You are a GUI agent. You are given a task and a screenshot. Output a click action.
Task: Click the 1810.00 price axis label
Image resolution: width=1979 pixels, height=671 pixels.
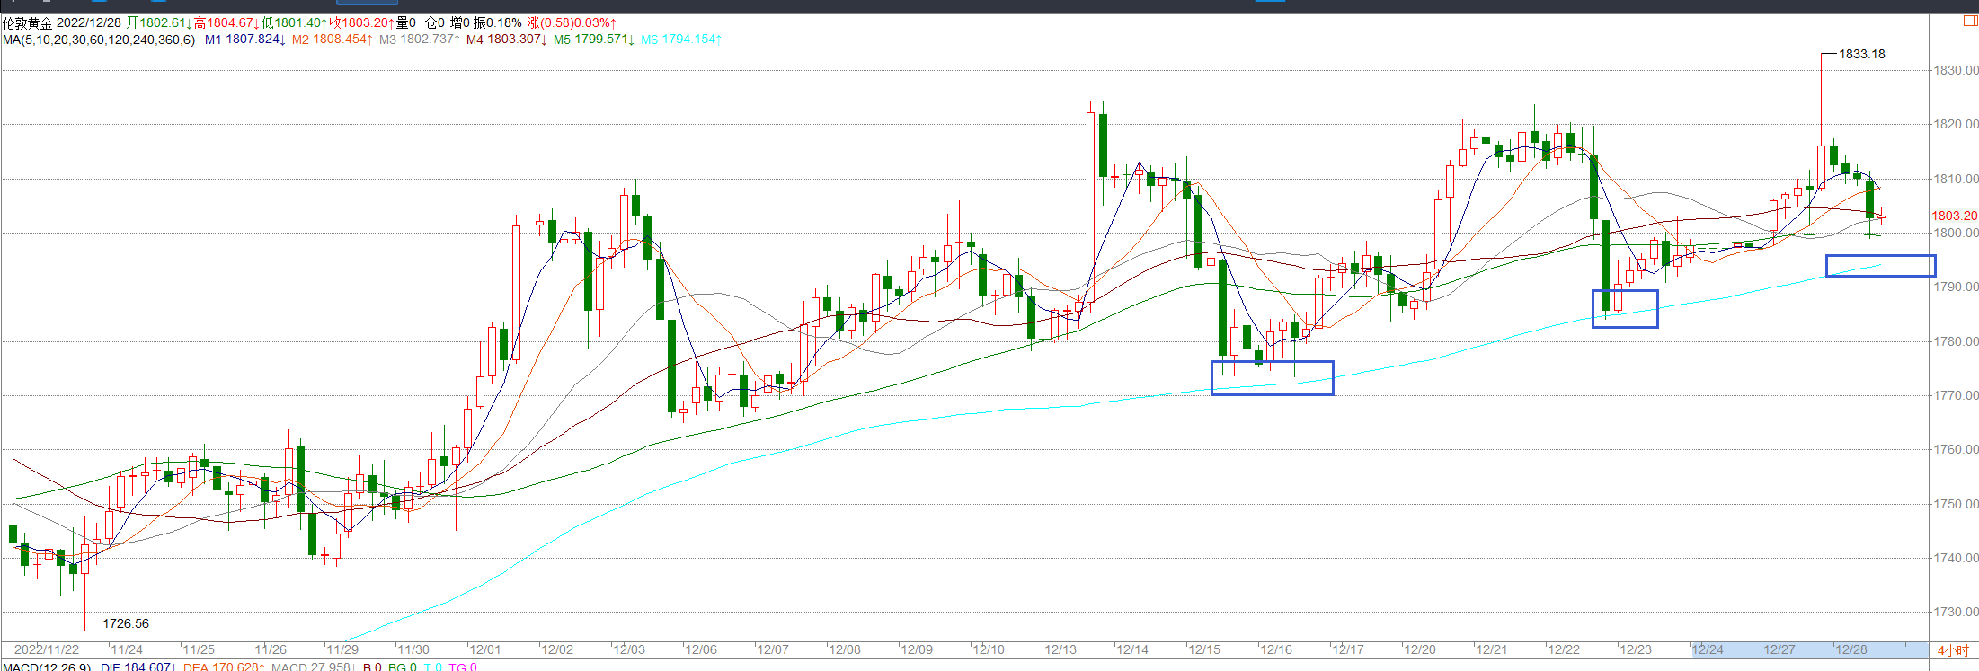coord(1956,179)
